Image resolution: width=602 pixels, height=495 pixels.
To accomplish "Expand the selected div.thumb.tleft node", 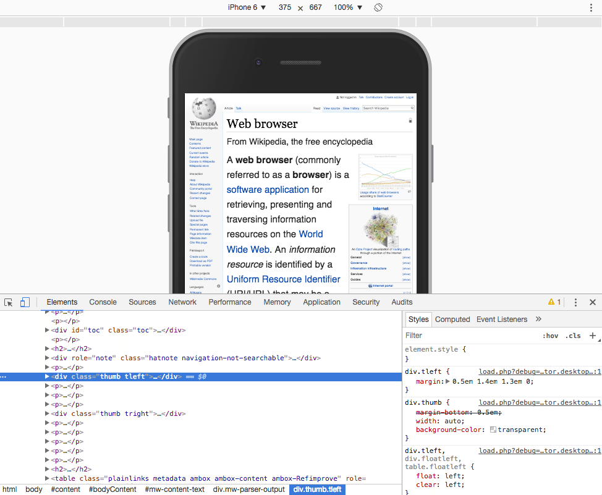I will click(47, 376).
